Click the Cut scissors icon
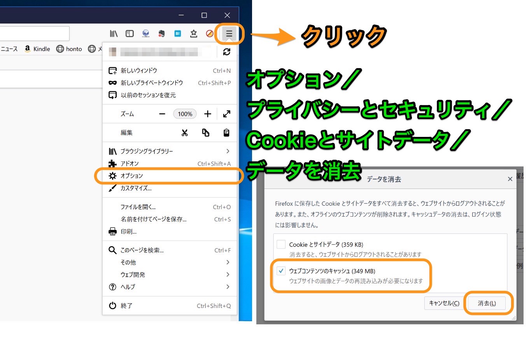529x350 pixels. tap(185, 133)
